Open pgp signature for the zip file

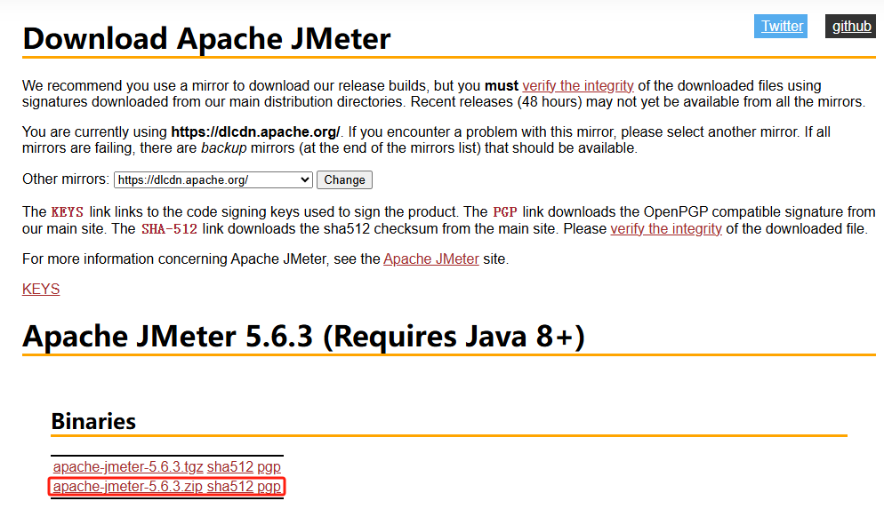click(x=269, y=487)
